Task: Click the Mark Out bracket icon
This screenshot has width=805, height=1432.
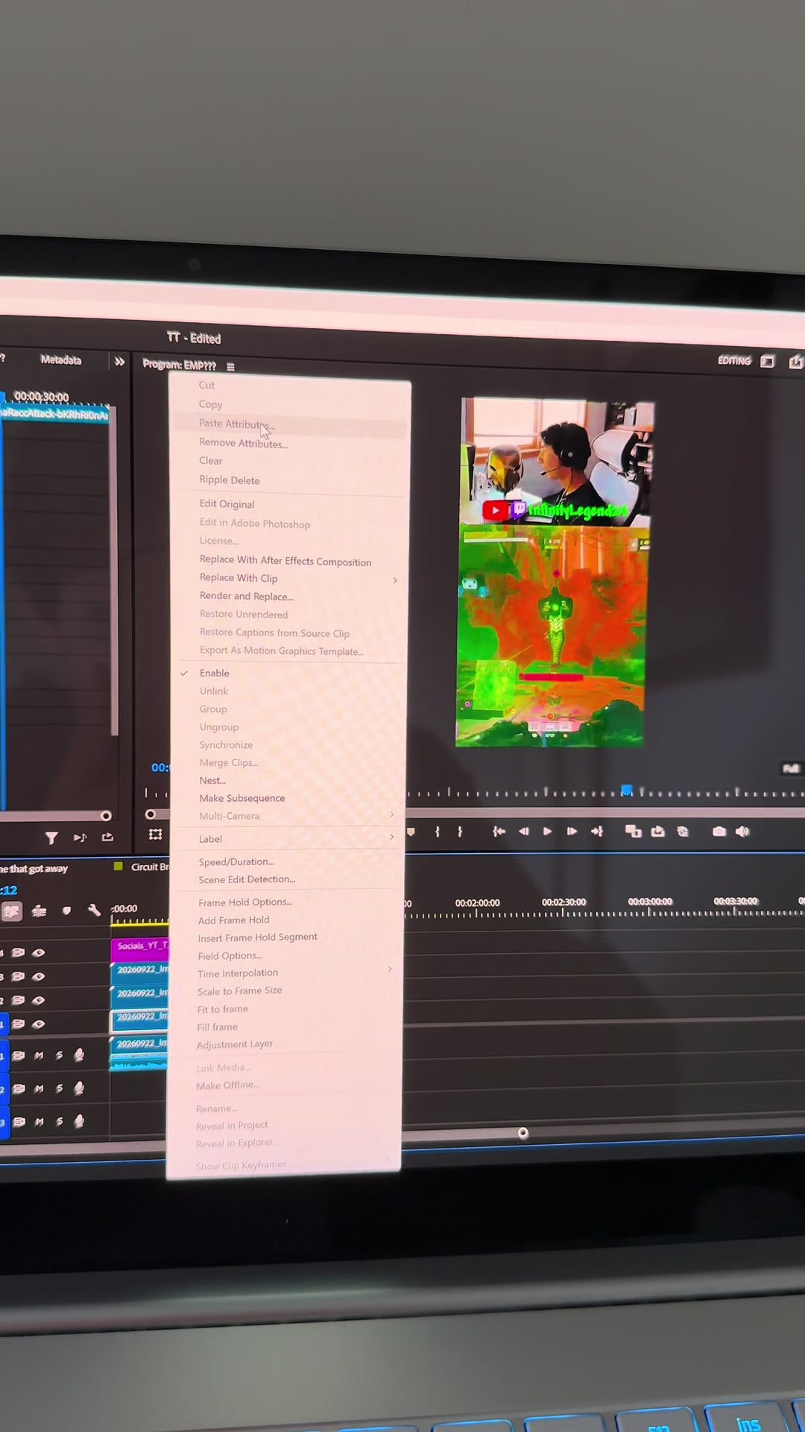Action: point(460,831)
